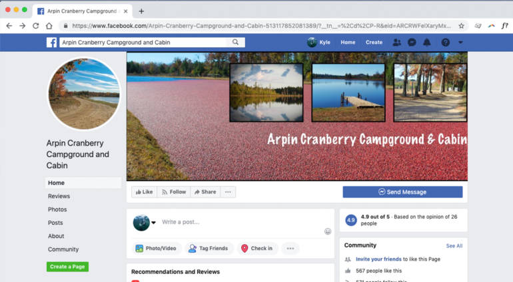Click the padlock site info icon
This screenshot has width=513, height=282.
point(65,26)
